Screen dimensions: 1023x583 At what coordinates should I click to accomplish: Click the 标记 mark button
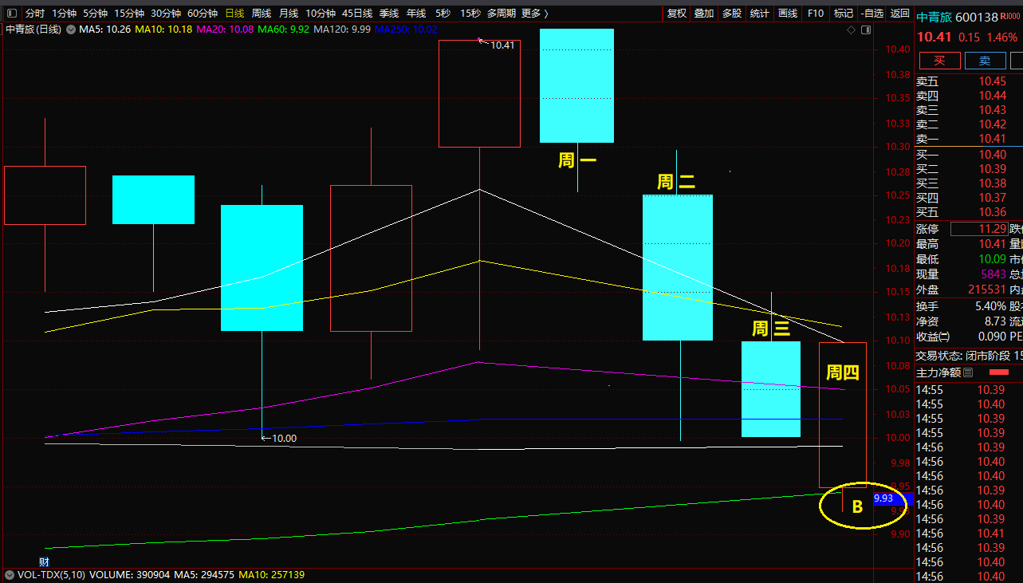[843, 14]
